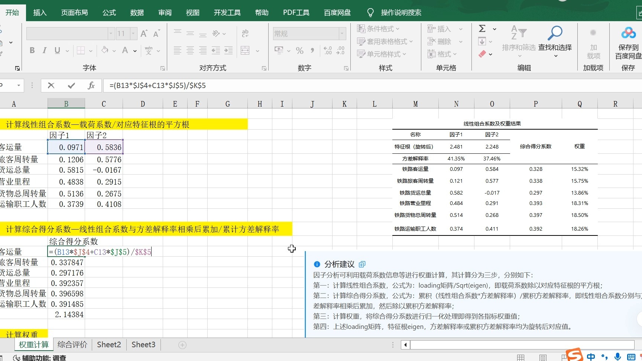Toggle Bold formatting button
This screenshot has height=361, width=642.
[32, 51]
